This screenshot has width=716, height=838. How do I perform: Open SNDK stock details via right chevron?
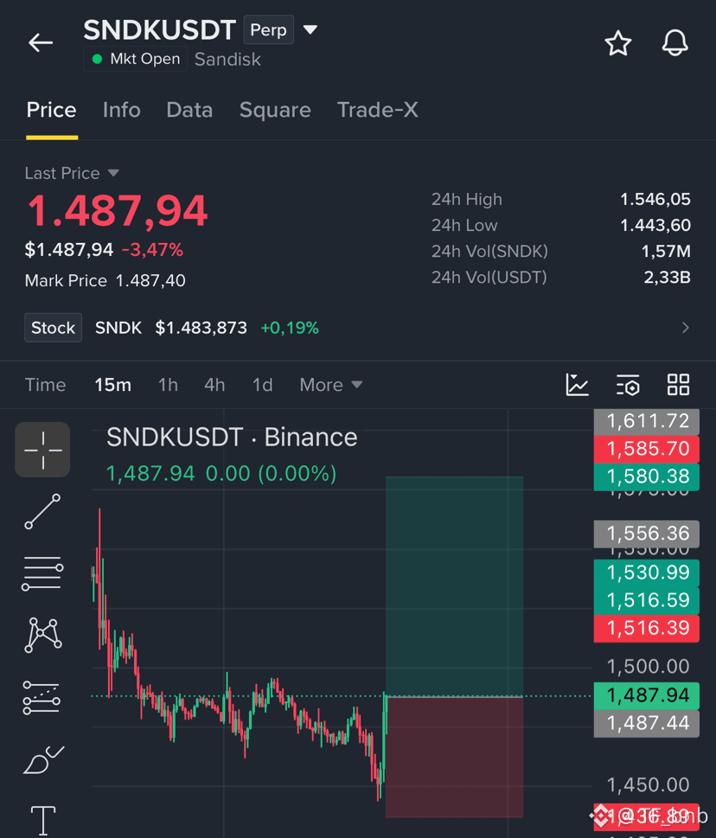686,328
